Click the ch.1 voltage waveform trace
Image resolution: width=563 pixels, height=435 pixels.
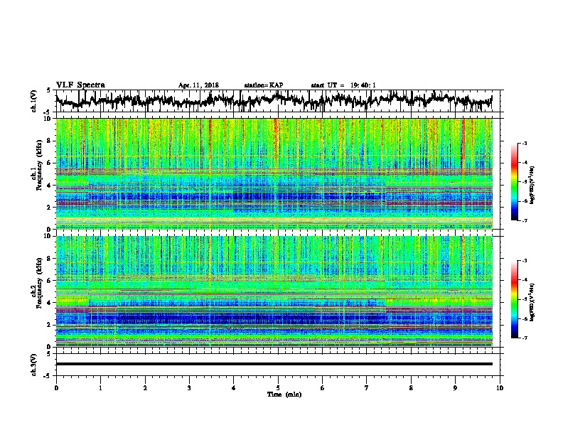[x=274, y=101]
